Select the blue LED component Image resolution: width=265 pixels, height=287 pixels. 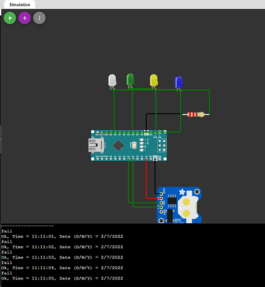point(179,82)
